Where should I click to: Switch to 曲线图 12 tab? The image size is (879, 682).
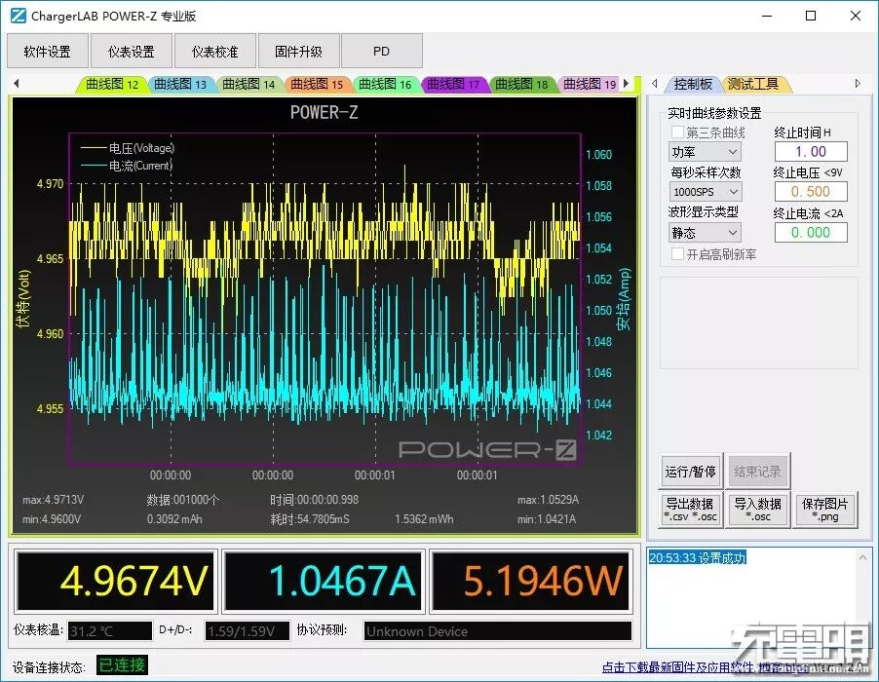112,84
